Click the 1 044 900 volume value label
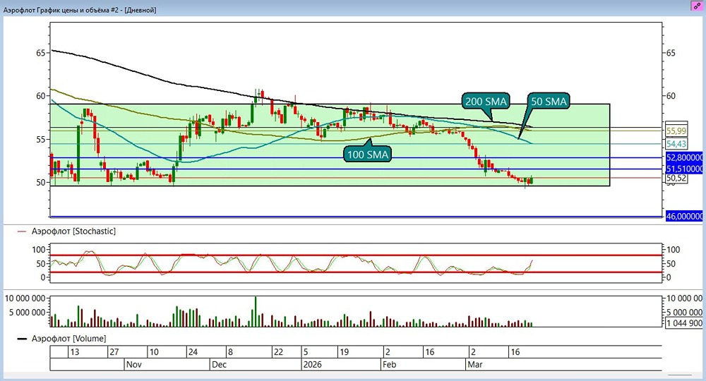This screenshot has height=381, width=706. click(x=684, y=323)
